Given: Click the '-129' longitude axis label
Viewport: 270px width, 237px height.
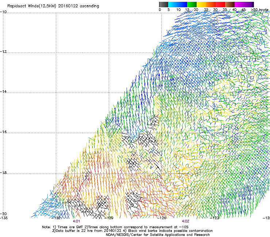Looking at the screenshot, I should click(109, 218).
